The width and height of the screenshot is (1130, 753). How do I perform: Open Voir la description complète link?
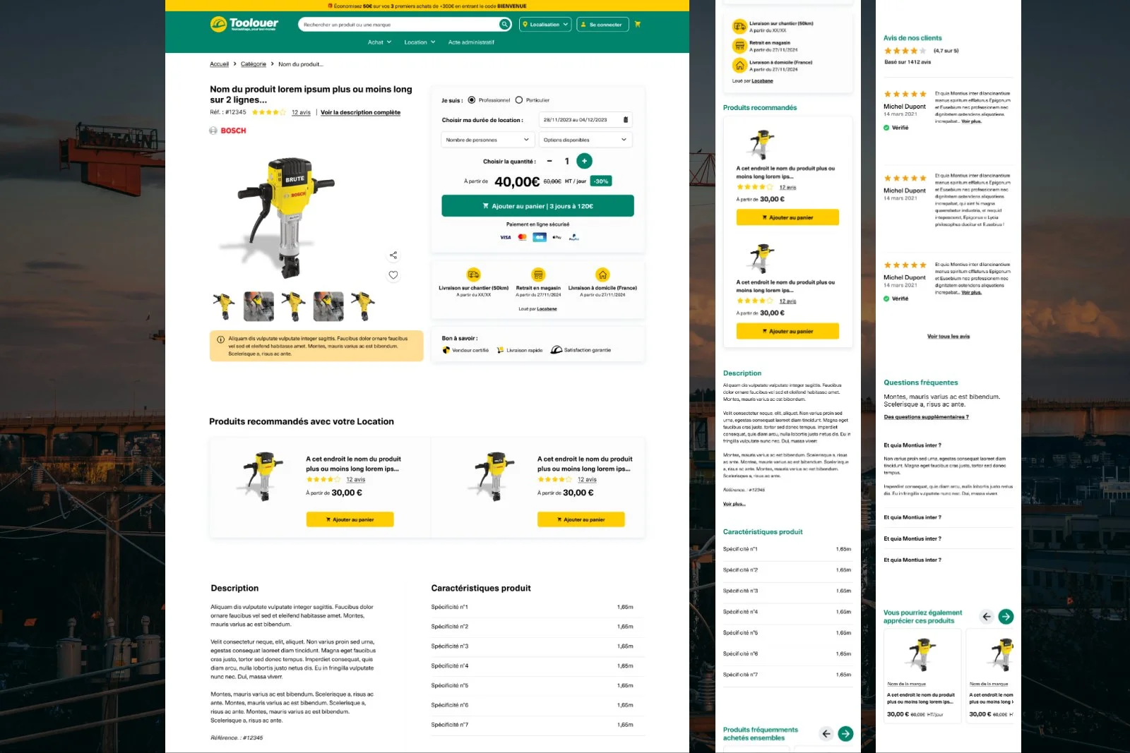360,112
